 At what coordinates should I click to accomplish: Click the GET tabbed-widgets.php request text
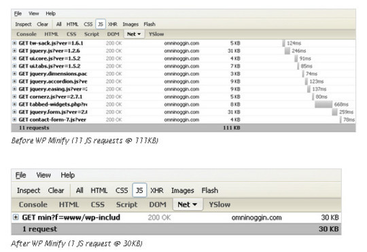pos(53,105)
